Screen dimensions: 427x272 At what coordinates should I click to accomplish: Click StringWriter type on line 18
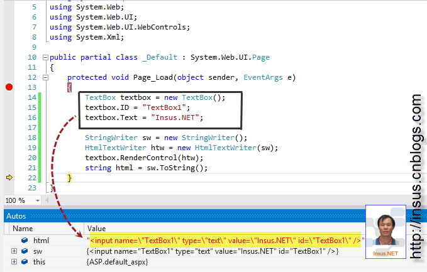point(111,138)
